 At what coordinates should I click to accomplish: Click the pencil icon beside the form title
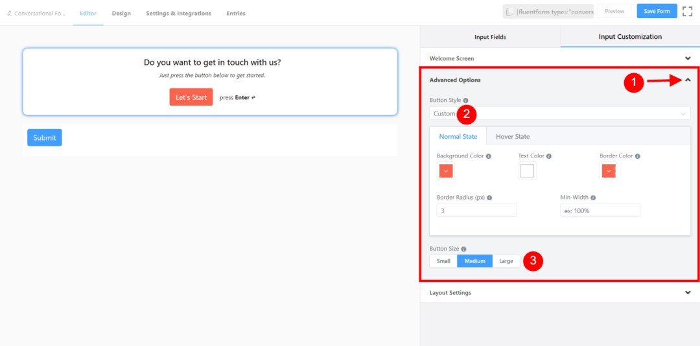tap(9, 14)
